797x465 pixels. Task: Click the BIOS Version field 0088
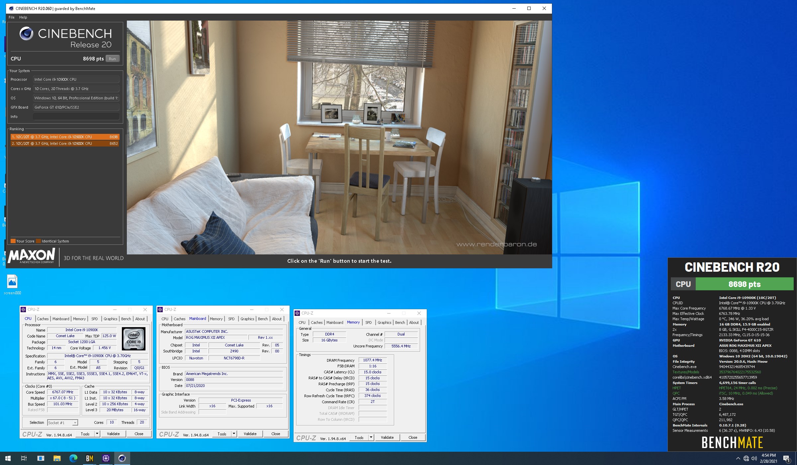tap(234, 380)
